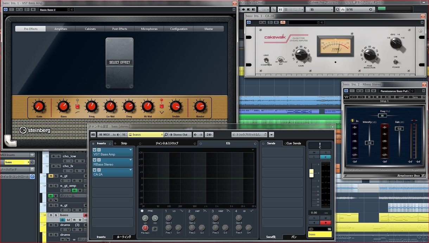Open channel settings layout icon at far left
The image size is (429, 243).
93,135
